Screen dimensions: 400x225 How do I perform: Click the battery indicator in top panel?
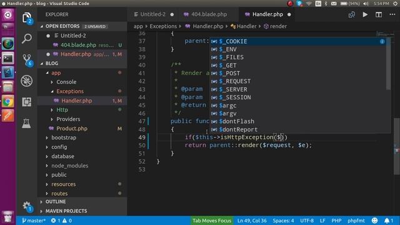click(x=350, y=4)
